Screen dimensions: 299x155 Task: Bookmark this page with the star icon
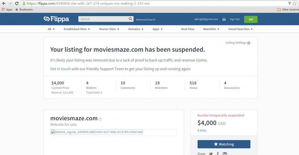pos(295,4)
